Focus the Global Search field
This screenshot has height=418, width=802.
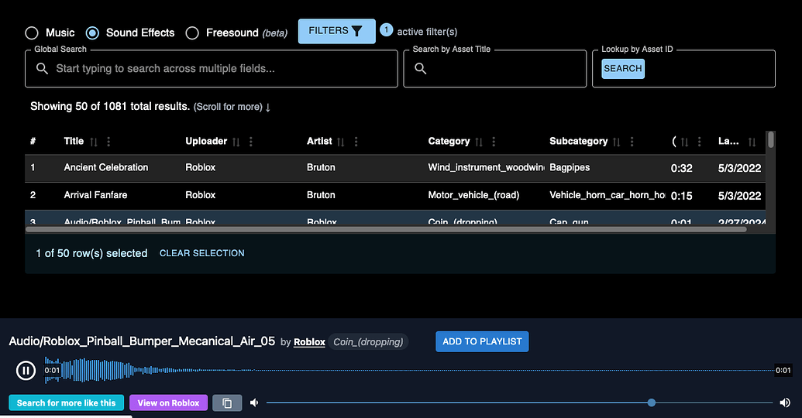[212, 68]
